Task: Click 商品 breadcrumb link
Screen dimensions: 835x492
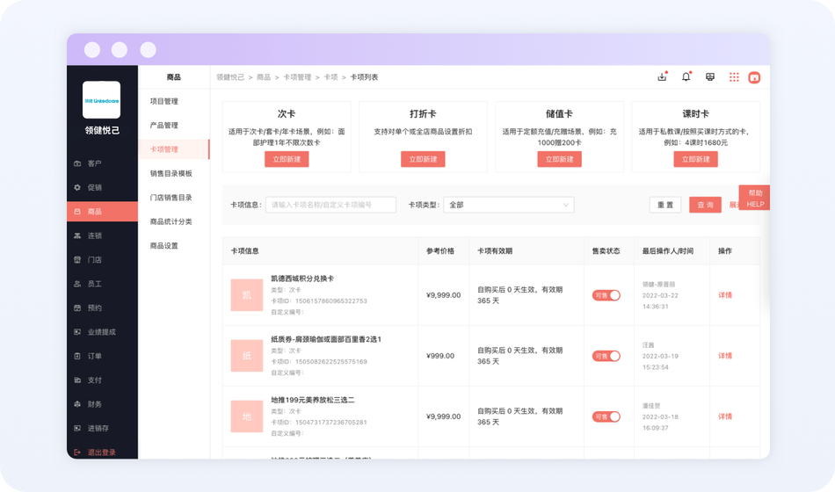Action: coord(264,77)
